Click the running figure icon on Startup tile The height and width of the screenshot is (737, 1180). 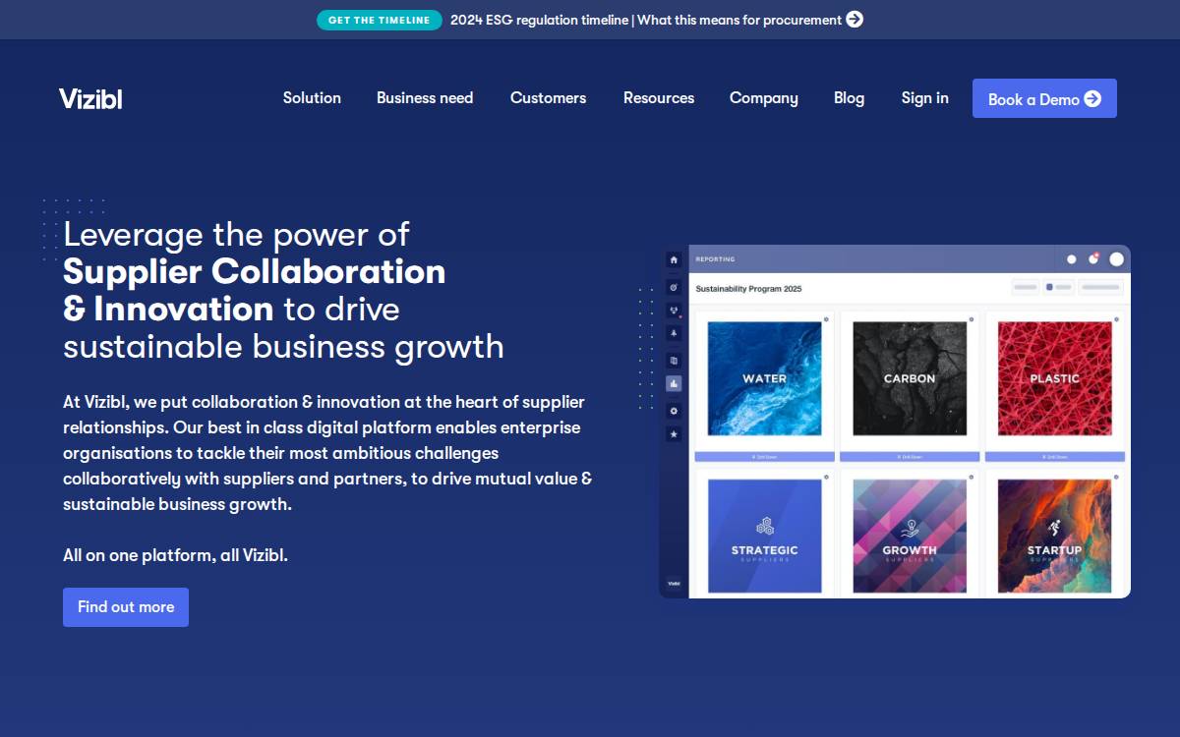coord(1054,528)
